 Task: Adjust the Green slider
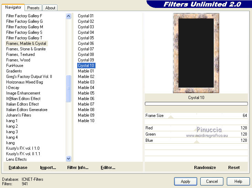196,134
